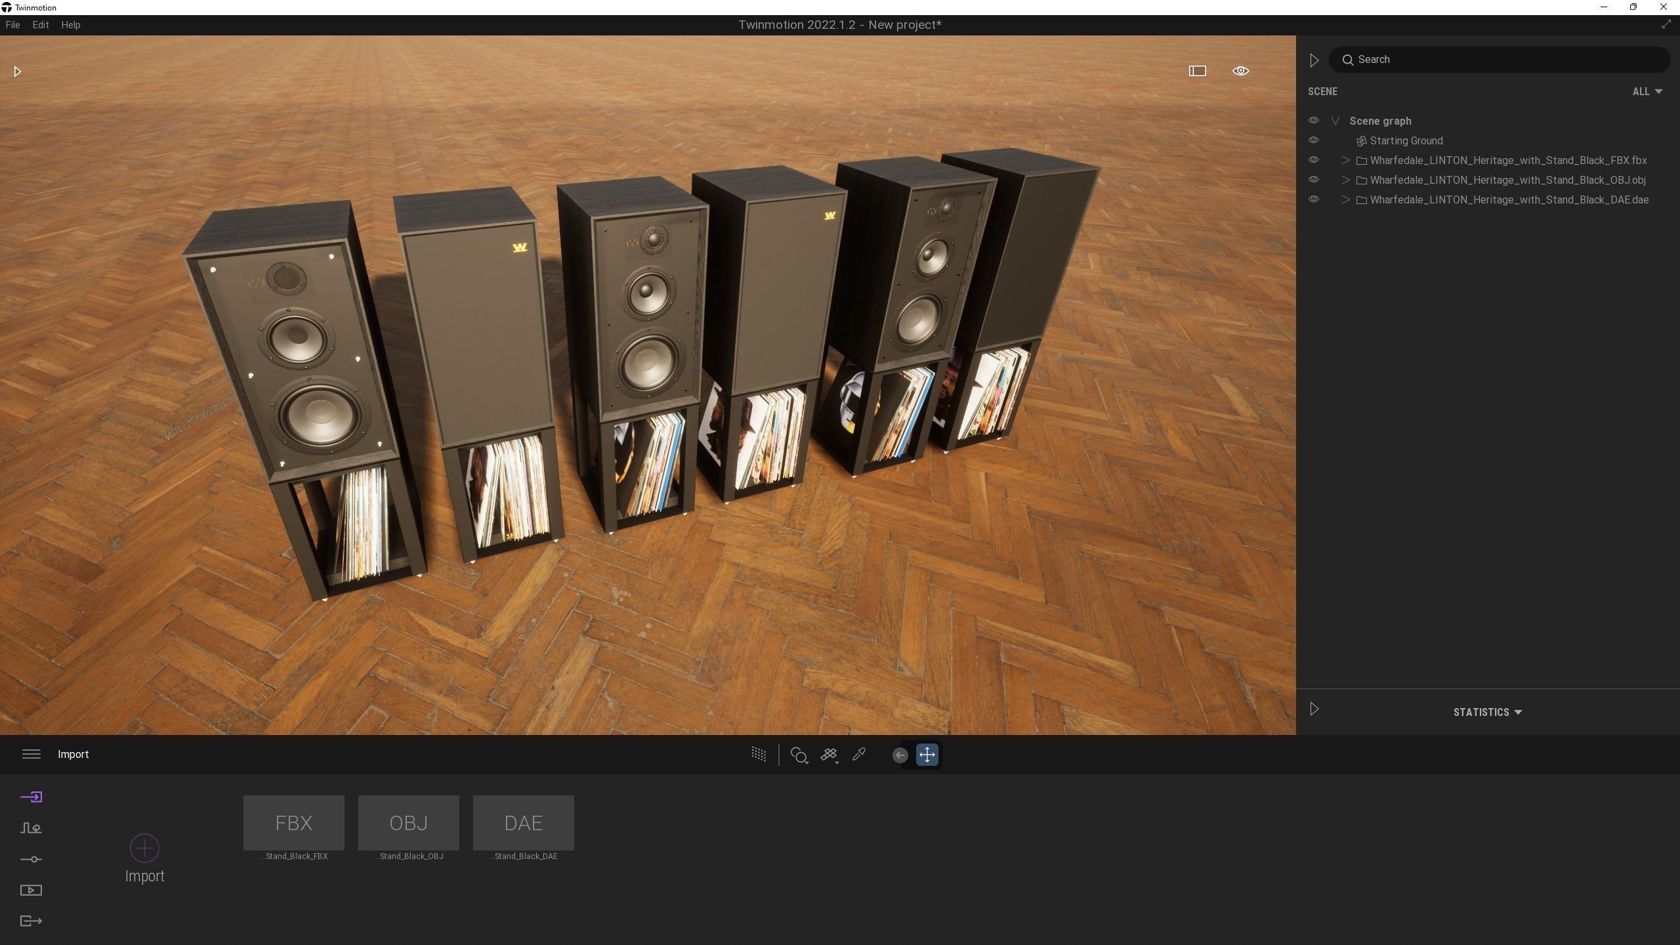Toggle the viewport panel layout icon
The height and width of the screenshot is (945, 1680).
(x=1197, y=71)
